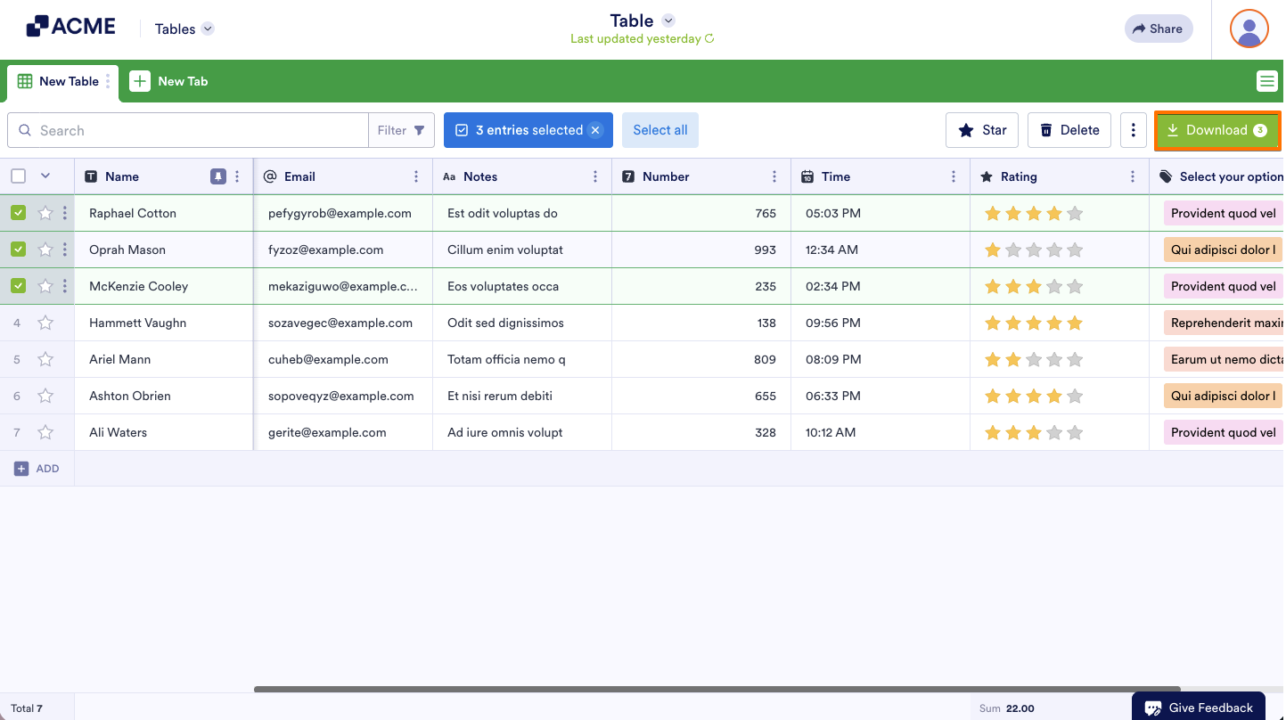Image resolution: width=1286 pixels, height=720 pixels.
Task: Set Ali Waters rating to fourth star
Action: (1054, 432)
